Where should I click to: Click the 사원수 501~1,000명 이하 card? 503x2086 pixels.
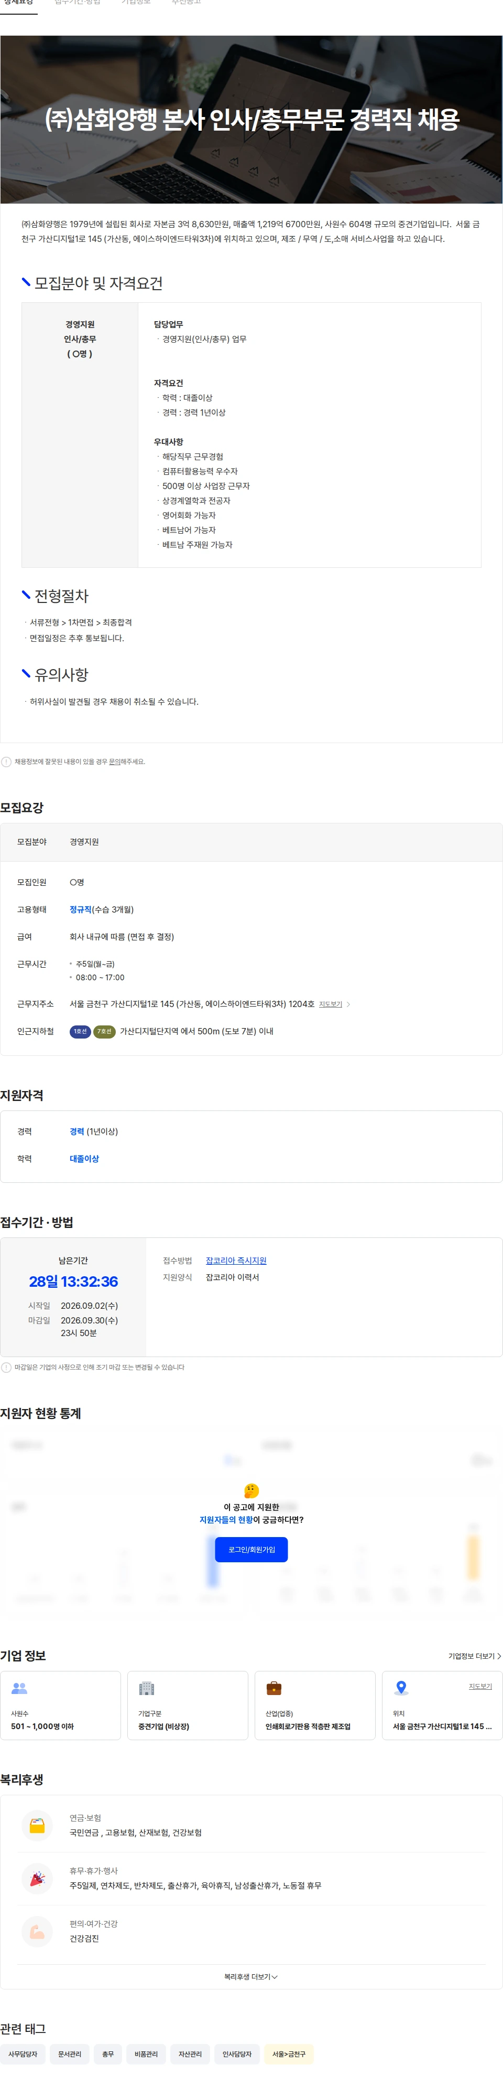coord(61,1704)
